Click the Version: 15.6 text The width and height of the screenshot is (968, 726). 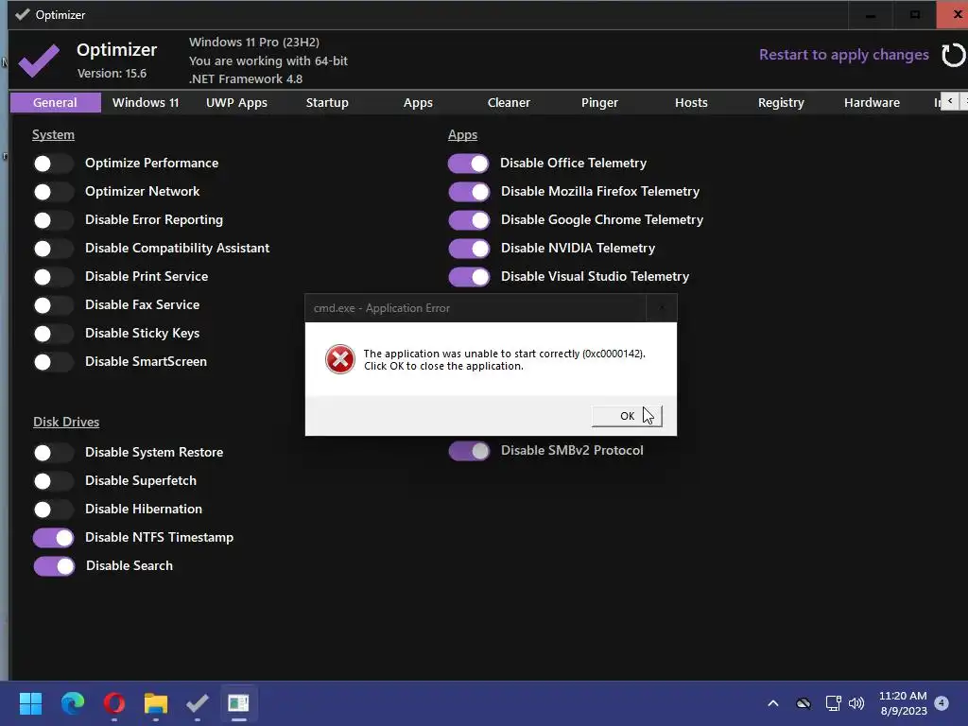[112, 74]
